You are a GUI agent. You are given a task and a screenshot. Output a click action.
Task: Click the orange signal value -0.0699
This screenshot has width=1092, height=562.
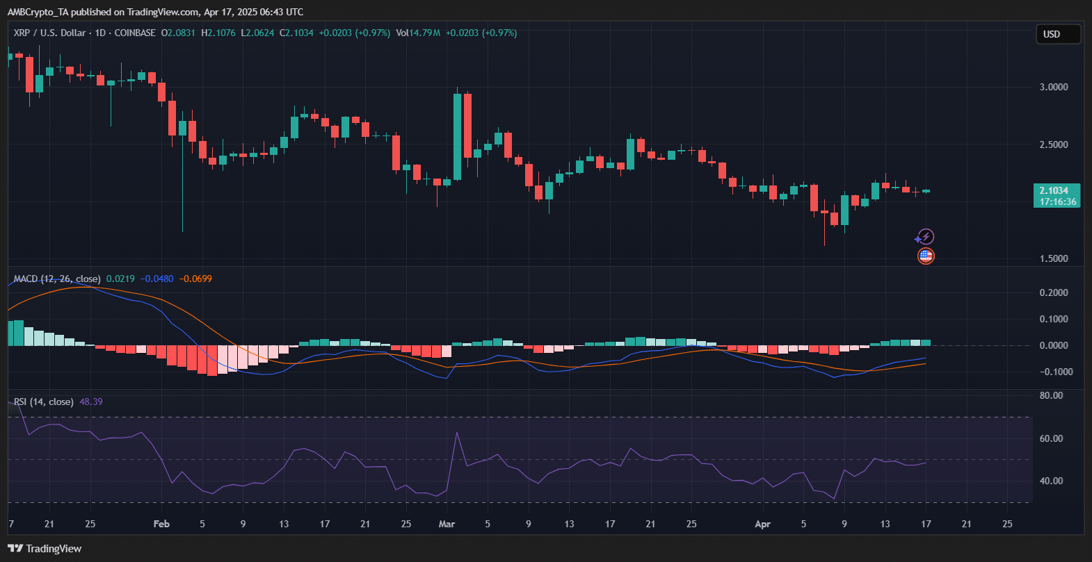coord(195,279)
